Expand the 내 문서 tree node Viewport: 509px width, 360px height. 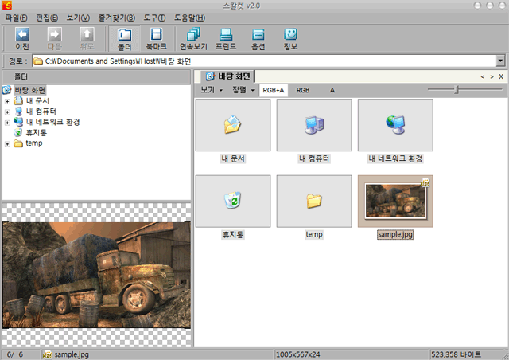click(7, 101)
